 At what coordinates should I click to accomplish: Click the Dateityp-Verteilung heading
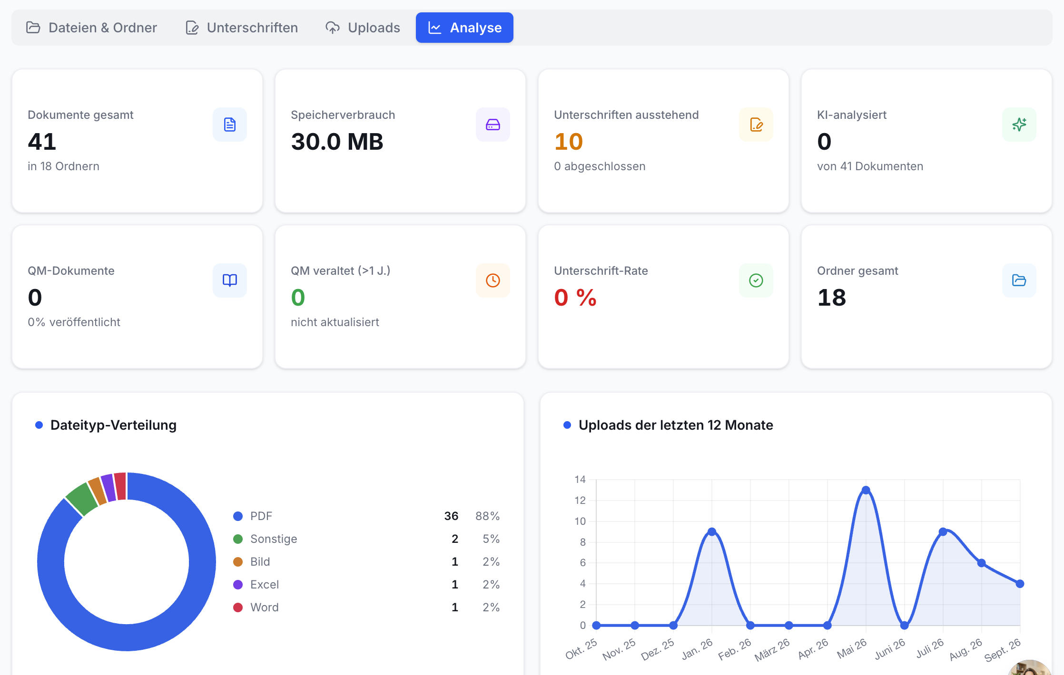pos(113,425)
